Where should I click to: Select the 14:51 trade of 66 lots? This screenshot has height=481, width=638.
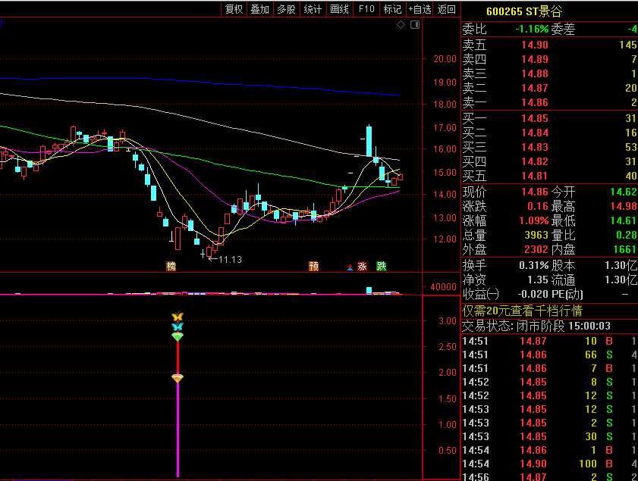(549, 355)
